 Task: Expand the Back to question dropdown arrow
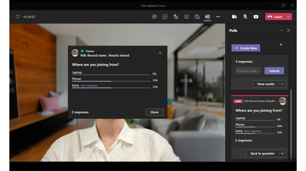click(x=282, y=153)
